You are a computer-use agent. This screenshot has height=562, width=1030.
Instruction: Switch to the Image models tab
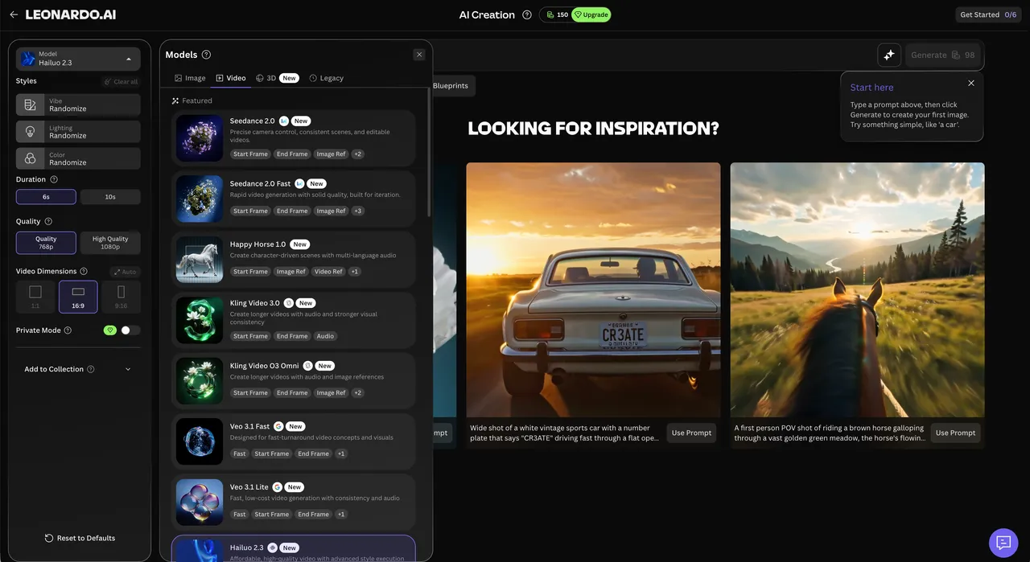click(190, 78)
